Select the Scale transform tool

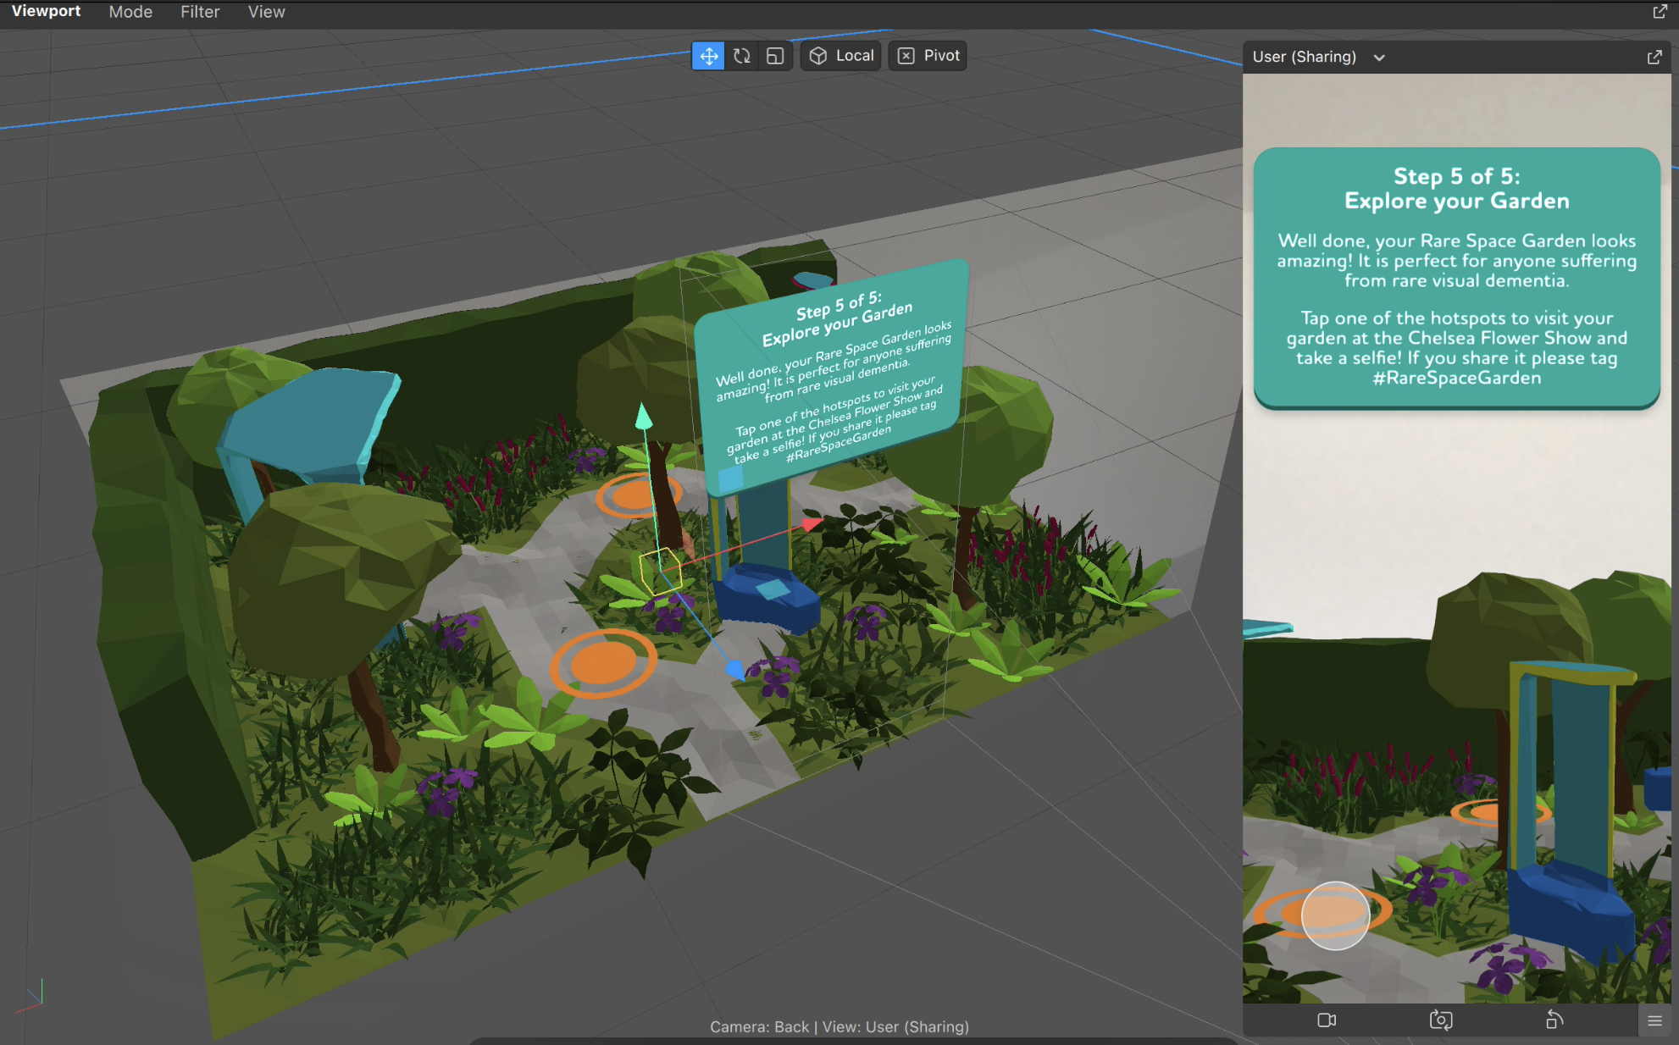pos(773,55)
